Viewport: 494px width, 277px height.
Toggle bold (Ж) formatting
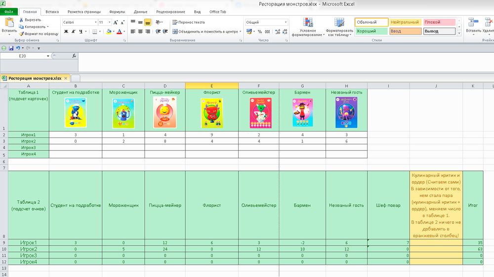pos(66,32)
